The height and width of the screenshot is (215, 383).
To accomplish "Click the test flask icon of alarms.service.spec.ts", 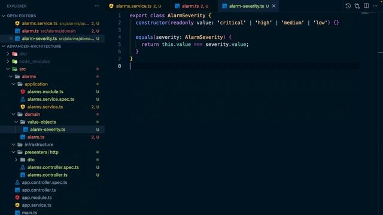I will pyautogui.click(x=23, y=99).
